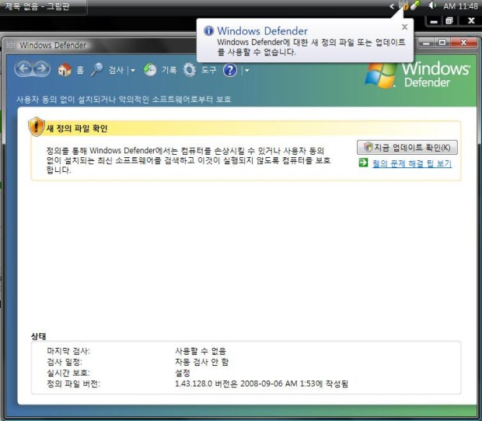Open the volume speaker tray icon
Viewport: 482px width, 421px height.
click(432, 5)
